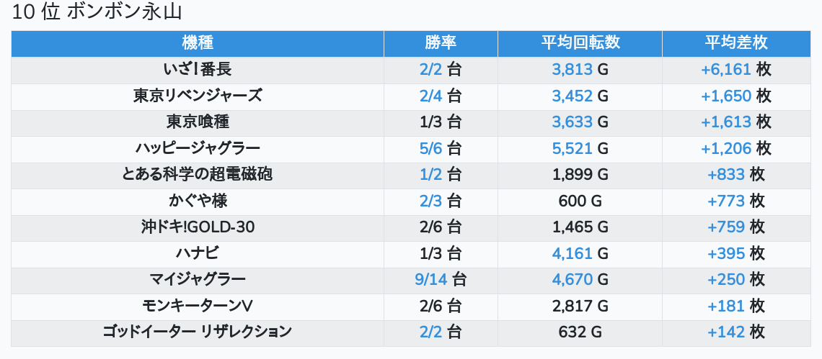Screen dimensions: 822x359
Task: Click the マイジャグラー machine name
Action: pyautogui.click(x=198, y=279)
